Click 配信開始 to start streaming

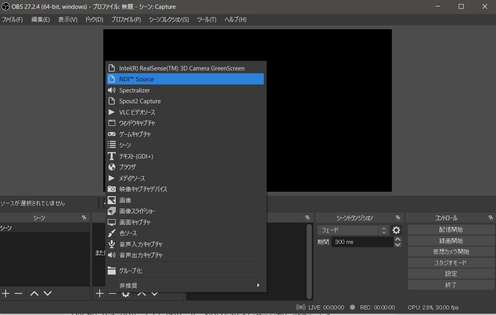[x=451, y=230]
